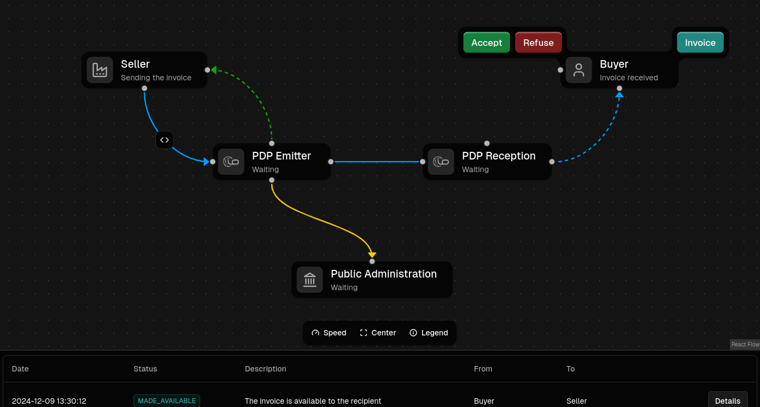The width and height of the screenshot is (760, 407).
Task: Click the 'Invoice received' status text
Action: pyautogui.click(x=629, y=78)
